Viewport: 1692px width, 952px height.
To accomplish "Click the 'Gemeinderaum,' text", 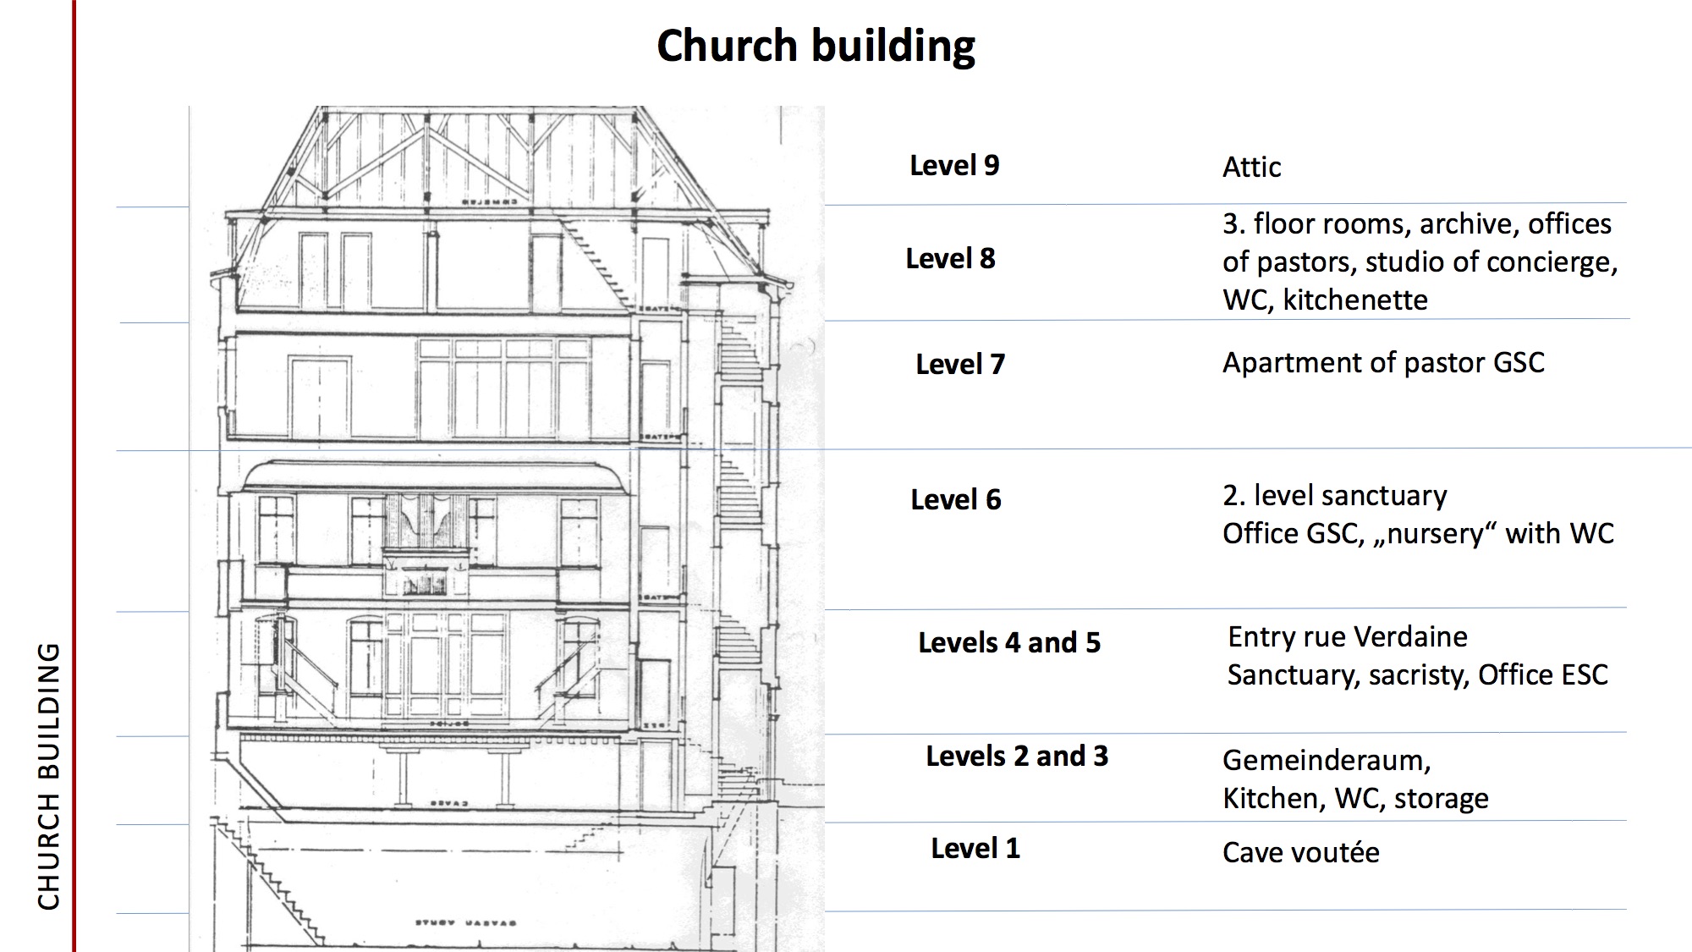I will 1326,760.
